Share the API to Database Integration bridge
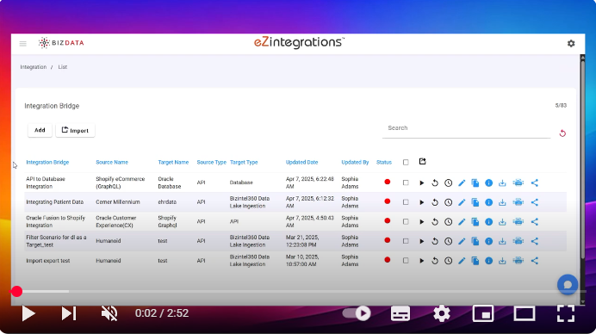This screenshot has height=334, width=596. 535,182
